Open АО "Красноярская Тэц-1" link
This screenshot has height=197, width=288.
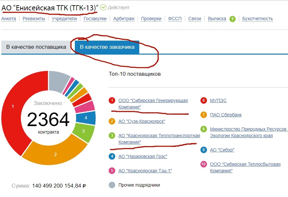tap(145, 171)
